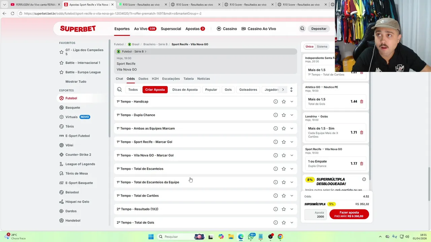Image resolution: width=431 pixels, height=242 pixels.
Task: Open Basquete sport in sidebar
Action: click(73, 108)
